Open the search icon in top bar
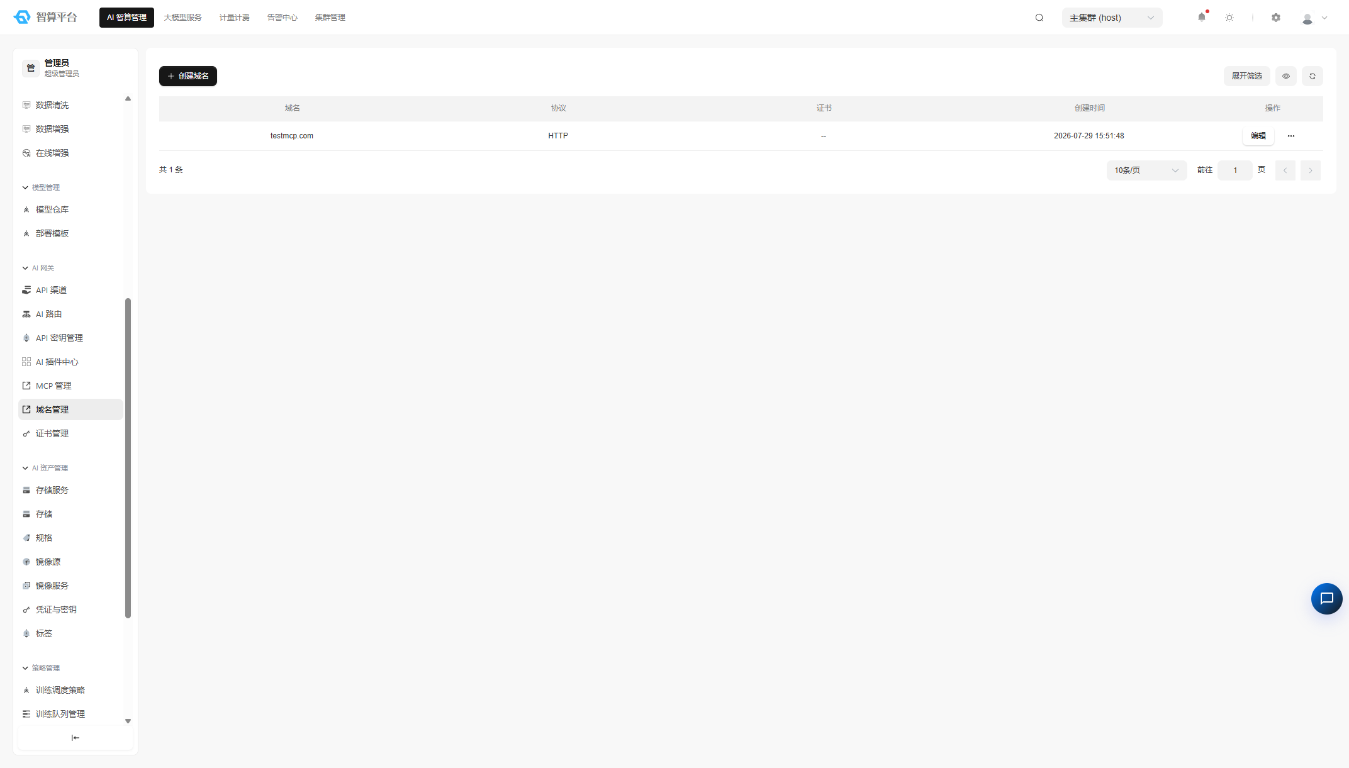Viewport: 1349px width, 768px height. pyautogui.click(x=1039, y=18)
